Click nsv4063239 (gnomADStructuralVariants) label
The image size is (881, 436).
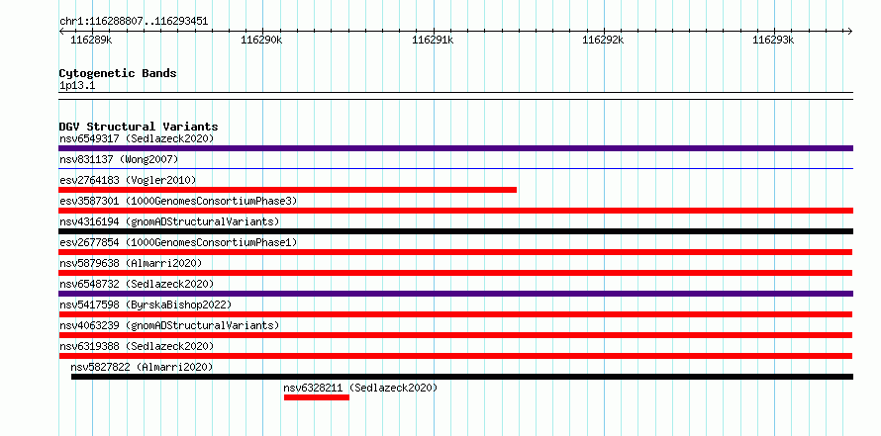(x=169, y=325)
